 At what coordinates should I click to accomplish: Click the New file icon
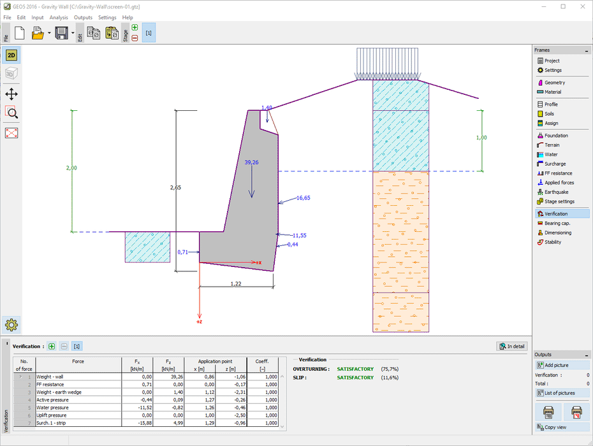tap(19, 32)
